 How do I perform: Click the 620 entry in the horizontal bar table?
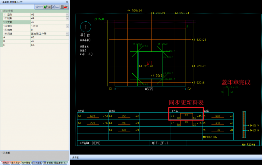[92, 116]
